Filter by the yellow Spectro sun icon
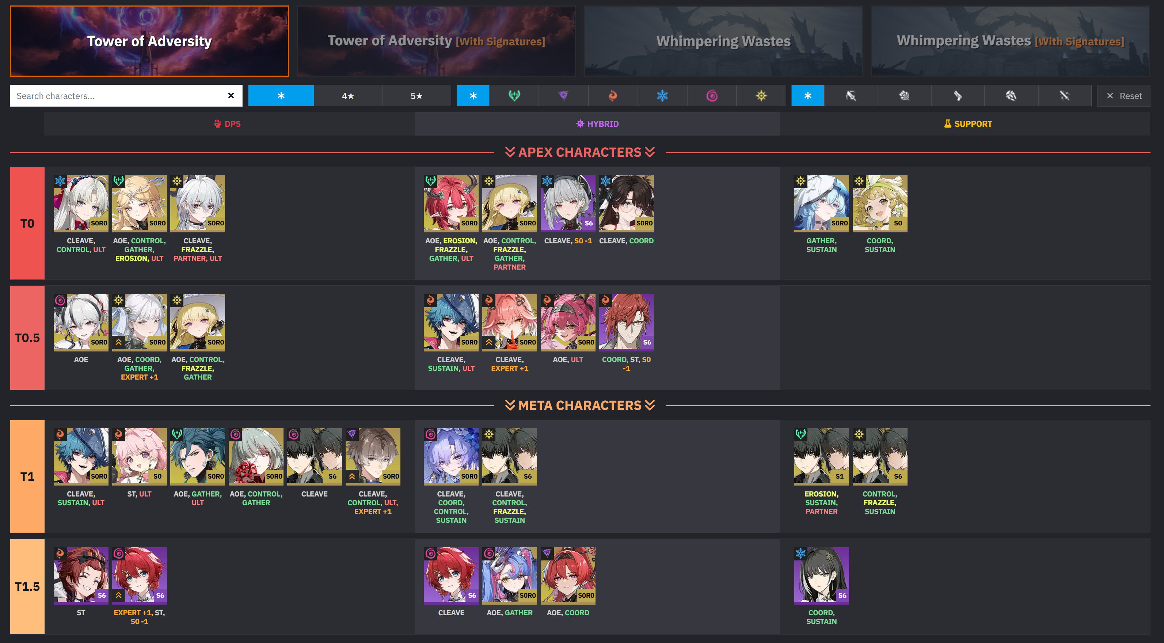Screen dimensions: 1164x643 (761, 96)
